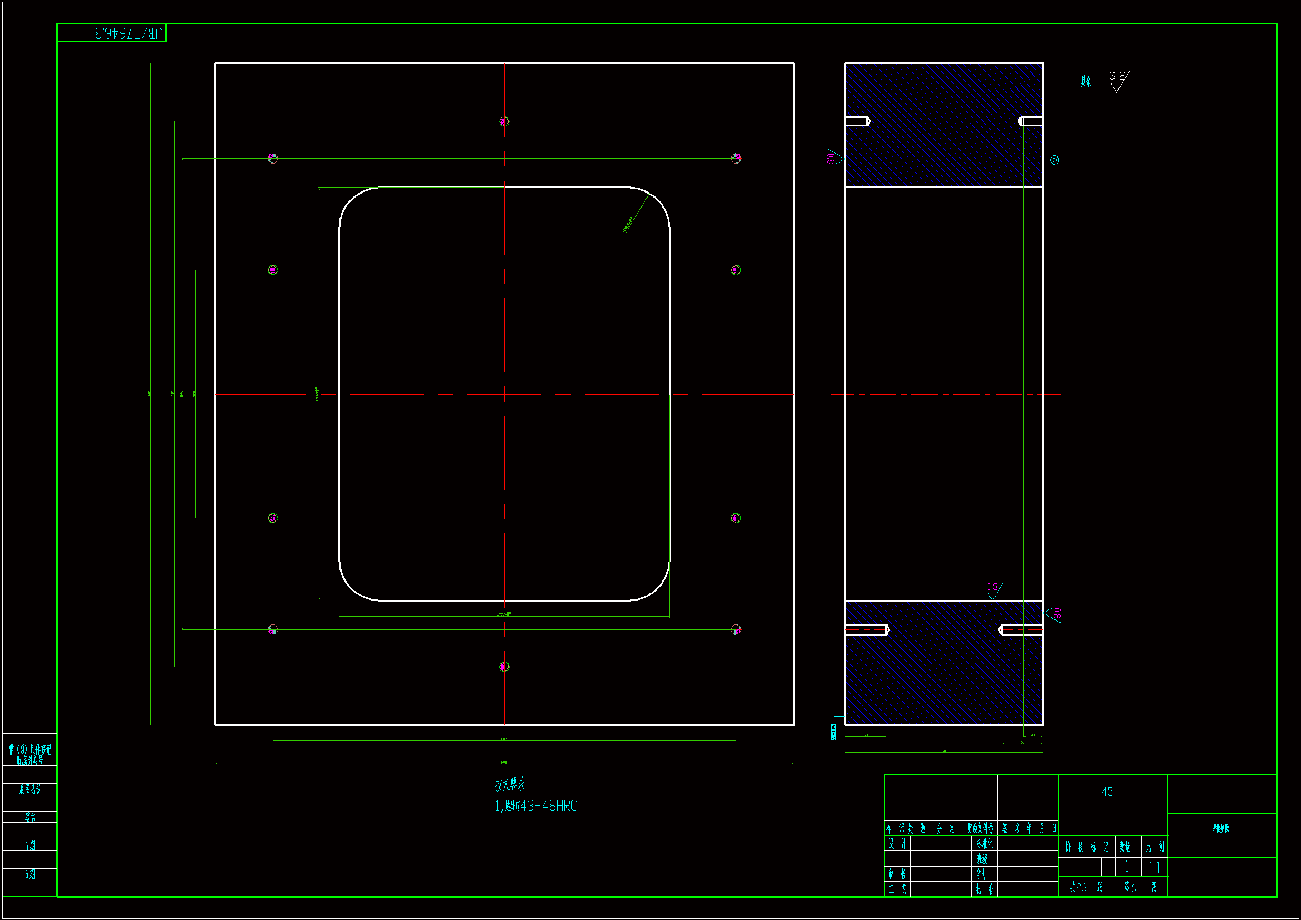The image size is (1301, 920).
Task: Select the material 45 title block cell
Action: pyautogui.click(x=1107, y=792)
